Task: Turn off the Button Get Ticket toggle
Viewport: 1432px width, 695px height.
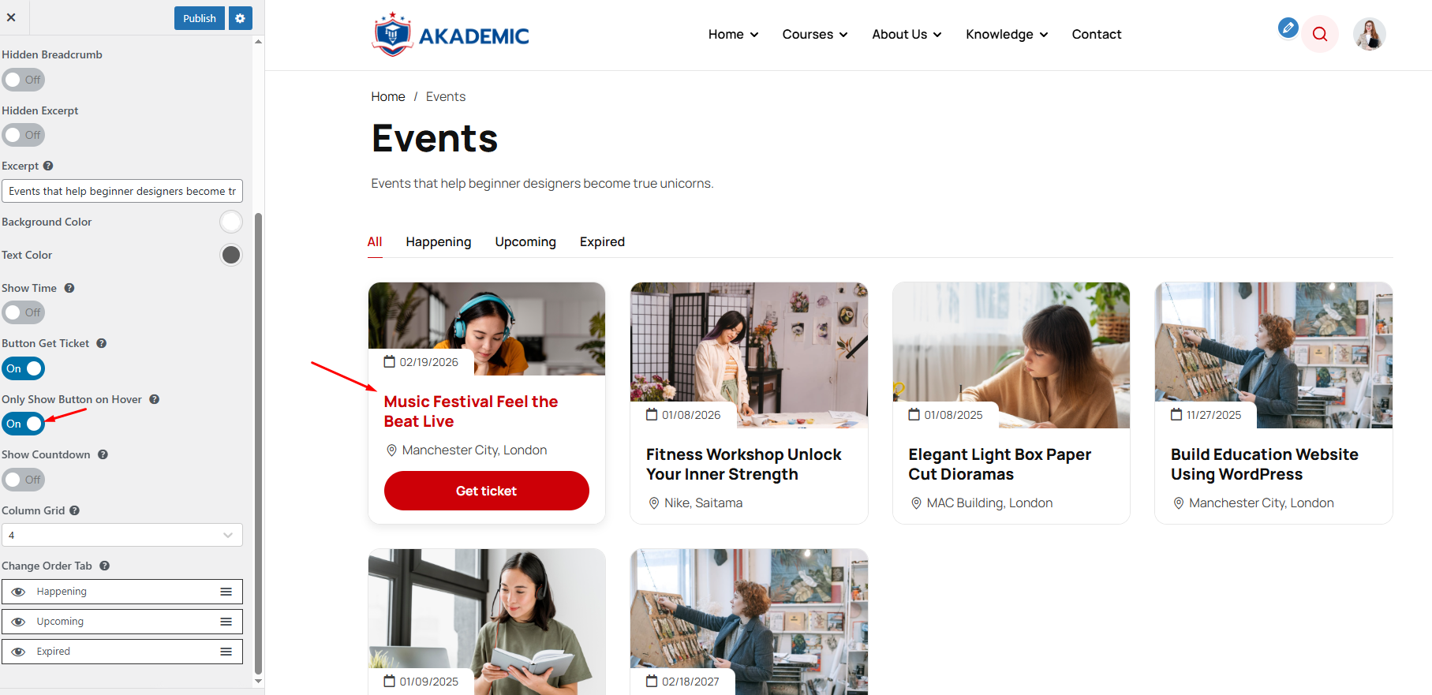Action: (x=24, y=368)
